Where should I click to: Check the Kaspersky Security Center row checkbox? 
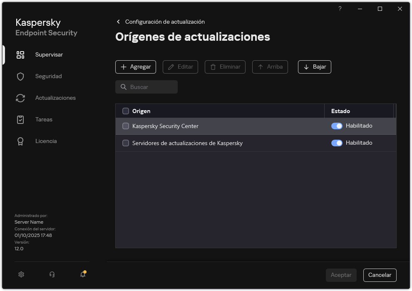pyautogui.click(x=126, y=126)
